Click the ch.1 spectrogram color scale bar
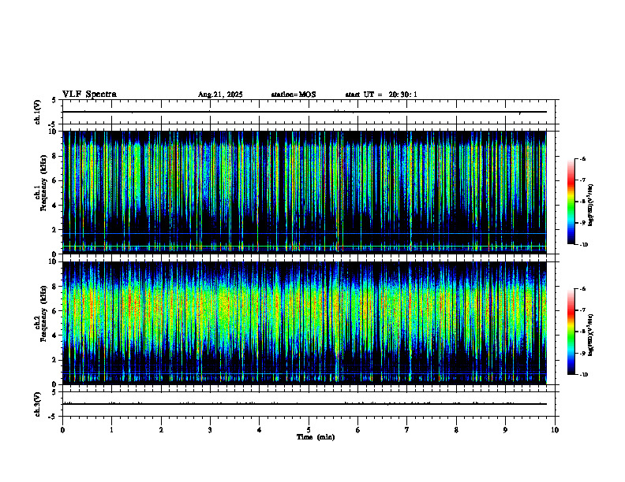This screenshot has height=482, width=625. click(x=571, y=202)
